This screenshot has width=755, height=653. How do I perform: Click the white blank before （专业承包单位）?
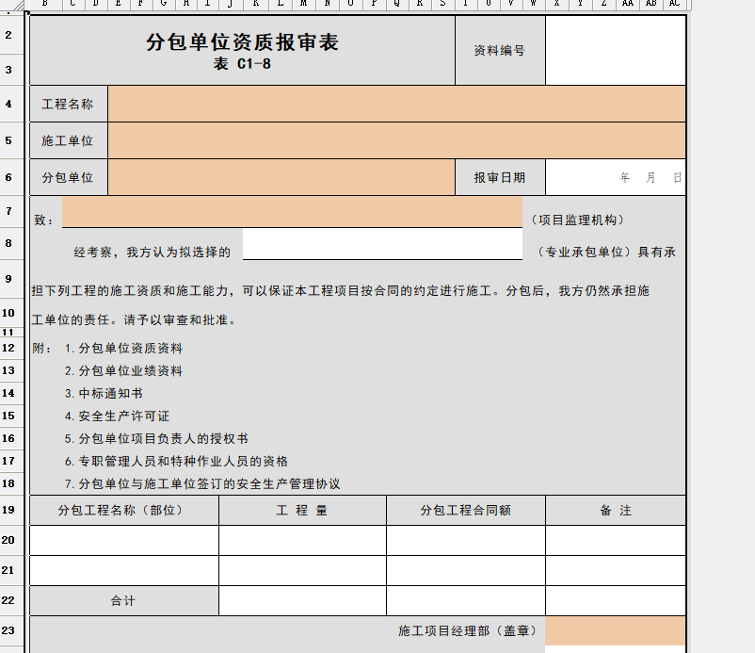click(x=382, y=244)
